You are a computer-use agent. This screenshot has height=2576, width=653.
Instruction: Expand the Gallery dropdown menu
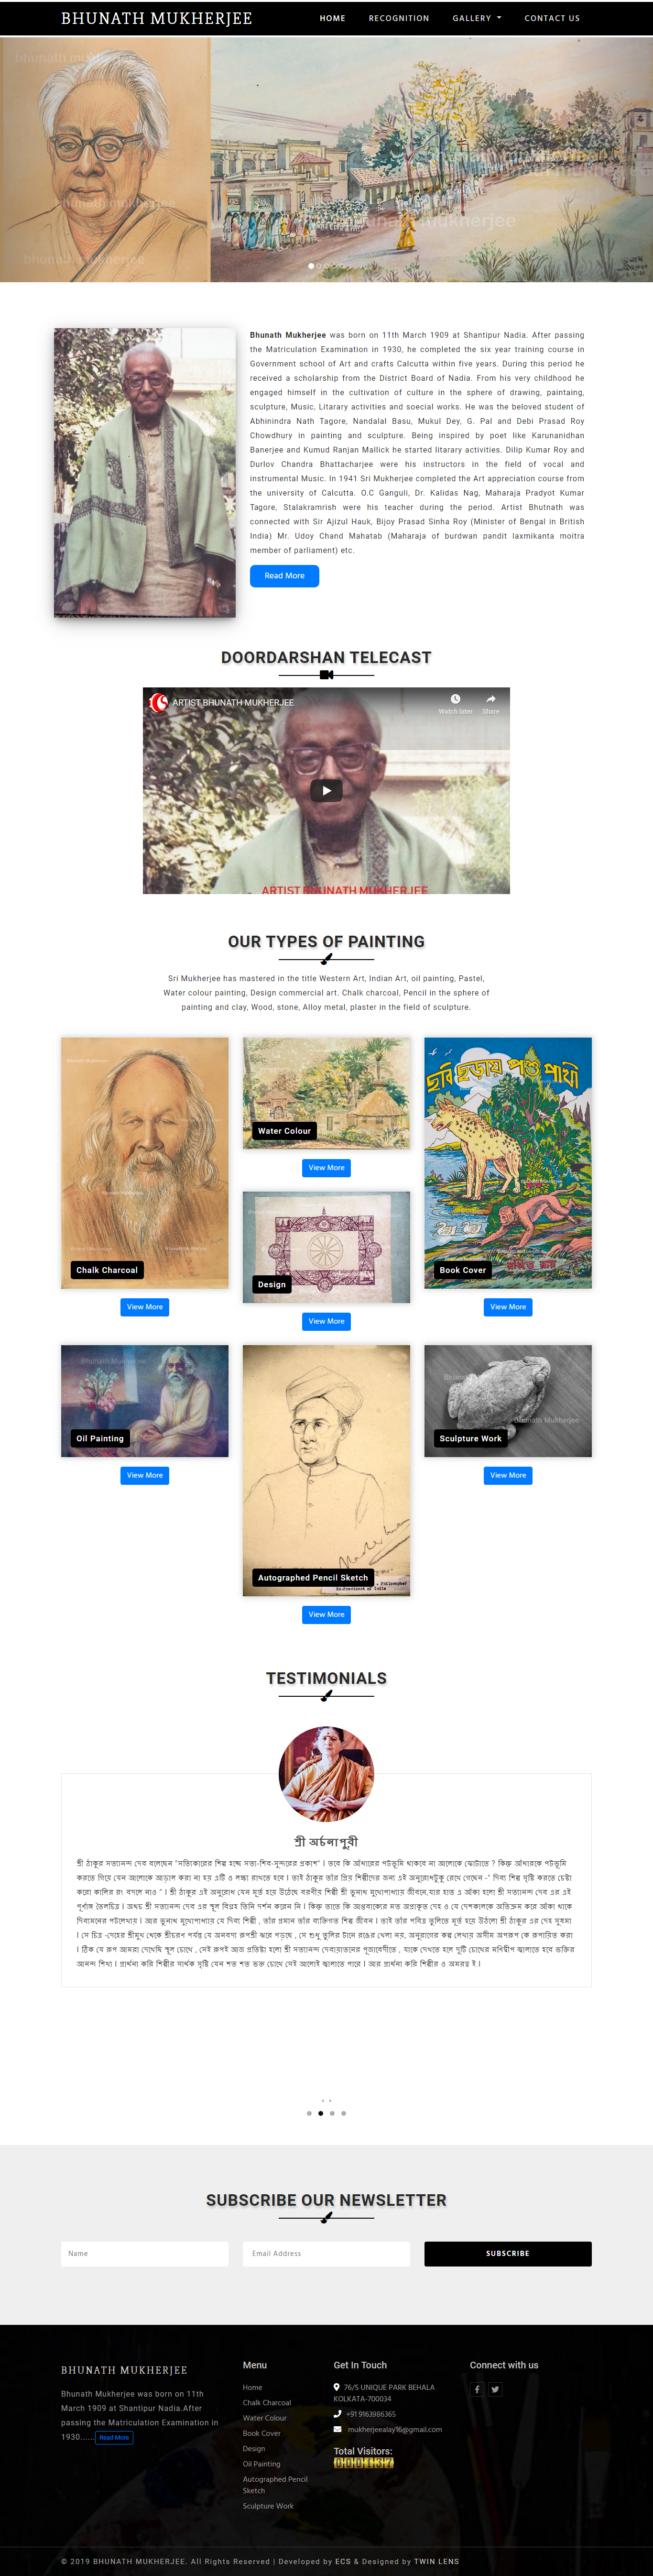[x=477, y=18]
